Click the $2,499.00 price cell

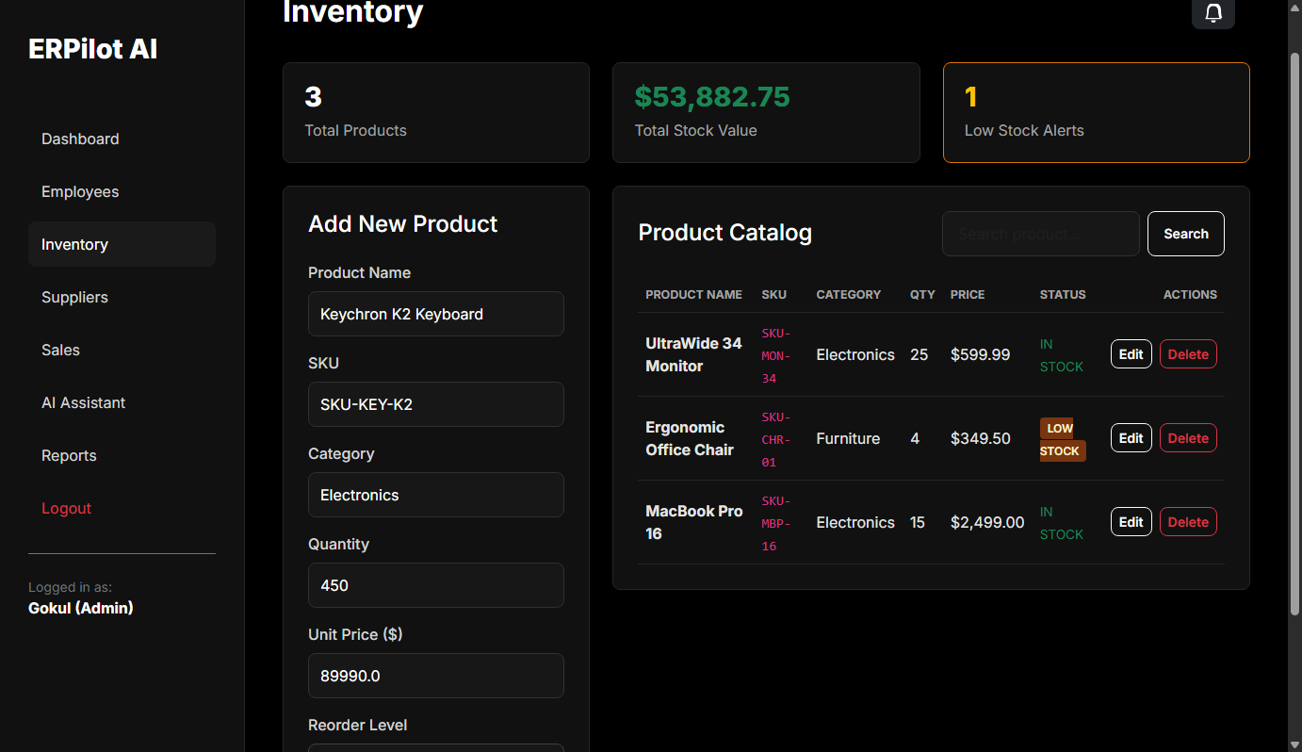tap(987, 522)
